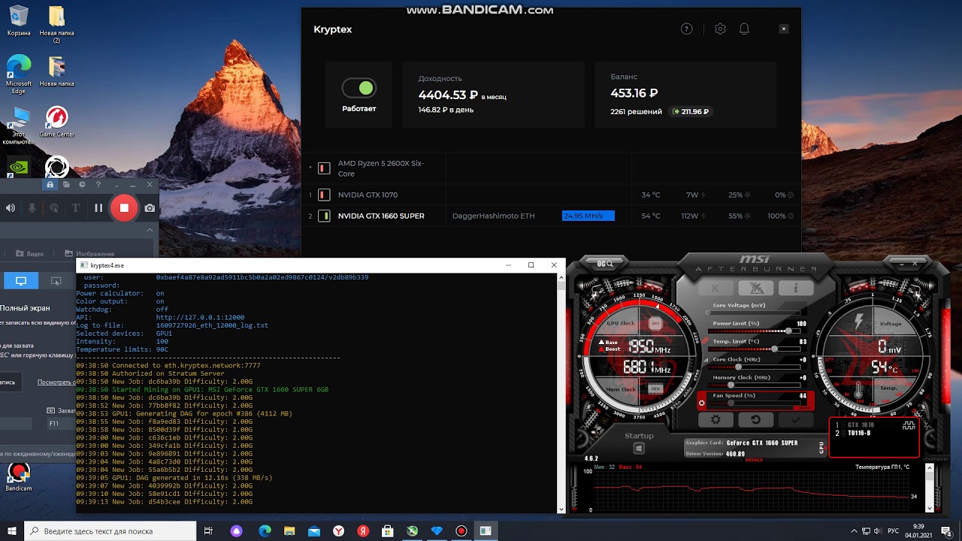Select Bandicam rectangle area mode
This screenshot has width=962, height=541.
tap(56, 281)
